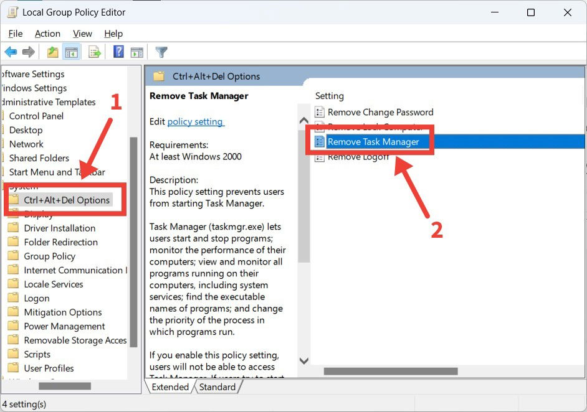Select the Mitigation Options tree node
The width and height of the screenshot is (587, 412).
[x=63, y=312]
